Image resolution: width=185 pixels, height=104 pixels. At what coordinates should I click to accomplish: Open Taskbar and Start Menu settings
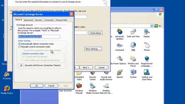[x=147, y=75]
